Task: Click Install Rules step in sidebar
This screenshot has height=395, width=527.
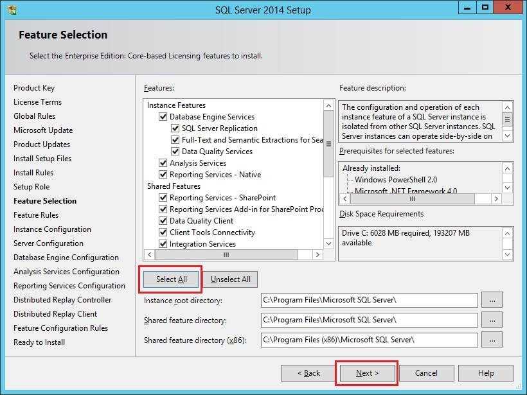Action: click(x=33, y=173)
